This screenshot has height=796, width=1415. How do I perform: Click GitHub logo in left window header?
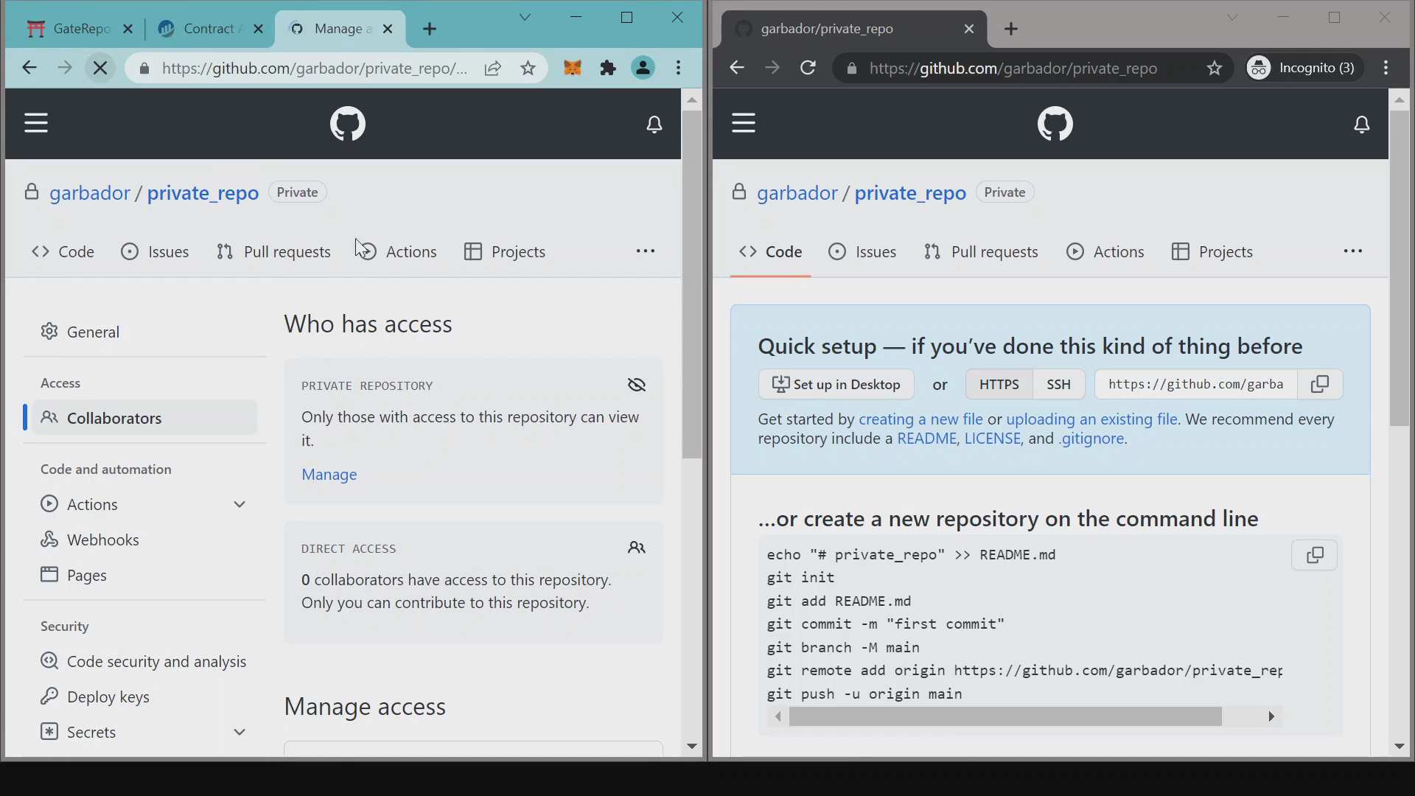pyautogui.click(x=348, y=123)
